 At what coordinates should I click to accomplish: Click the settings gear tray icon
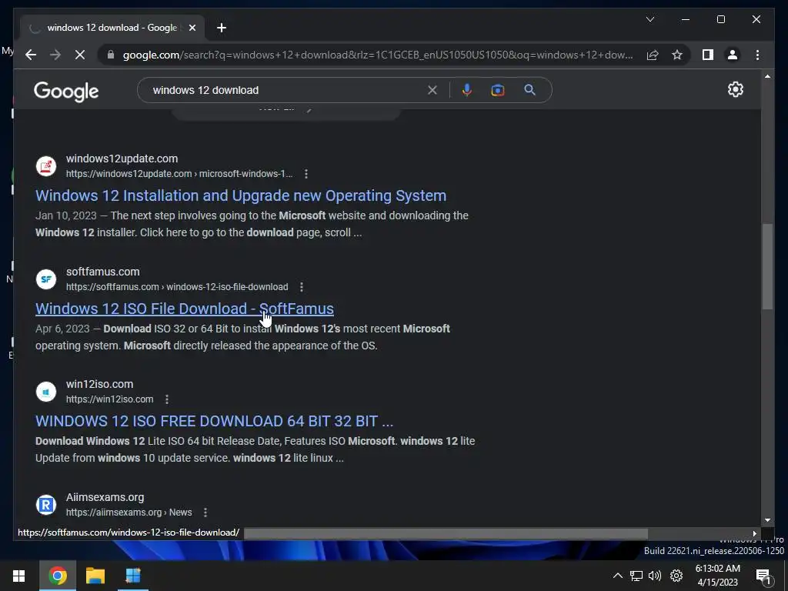click(x=676, y=576)
